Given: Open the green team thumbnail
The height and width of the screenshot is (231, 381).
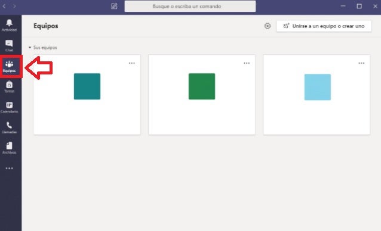Looking at the screenshot, I should [202, 86].
